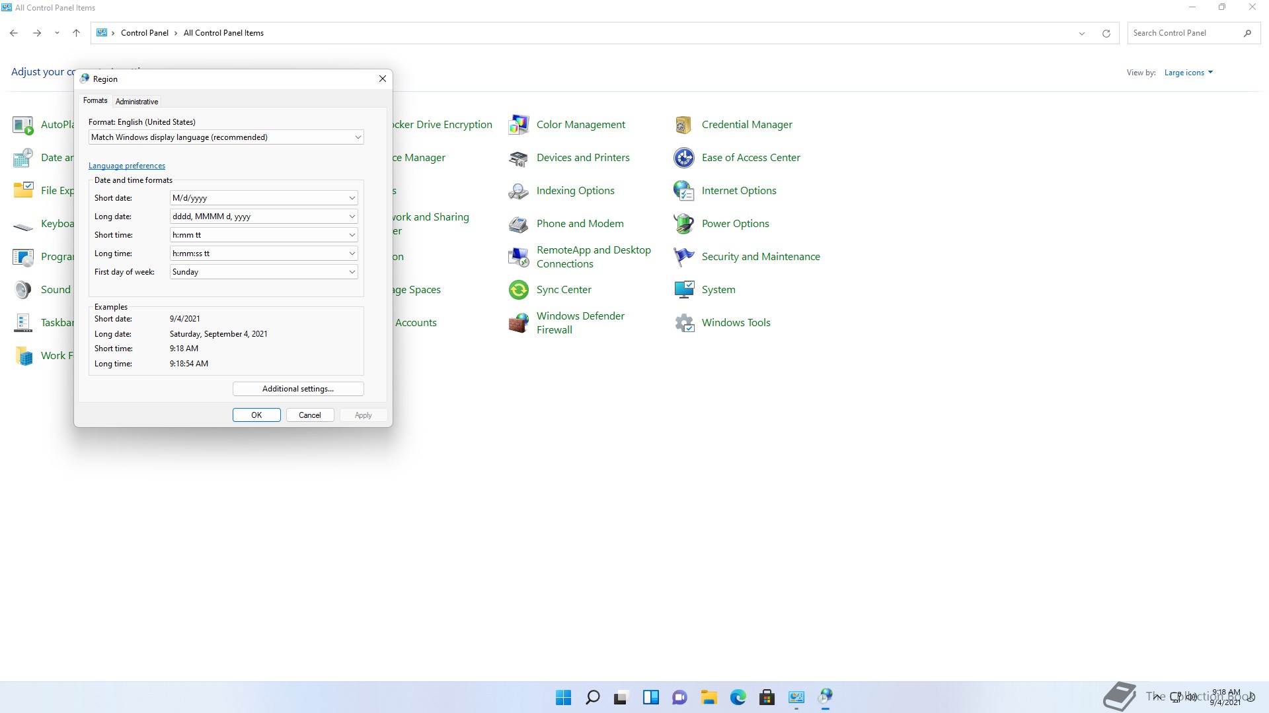
Task: Click the Sound speaker icon
Action: point(23,290)
